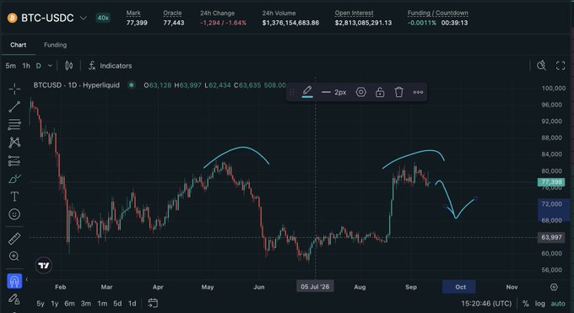Open the quick search magnifier icon
The width and height of the screenshot is (574, 313).
coord(541,66)
